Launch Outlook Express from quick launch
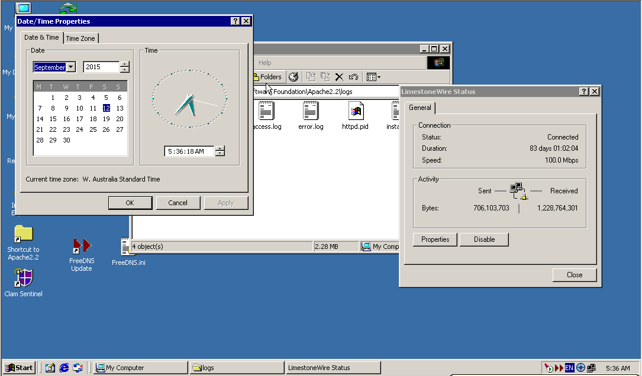Viewport: 642px width, 376px height. pyautogui.click(x=78, y=367)
